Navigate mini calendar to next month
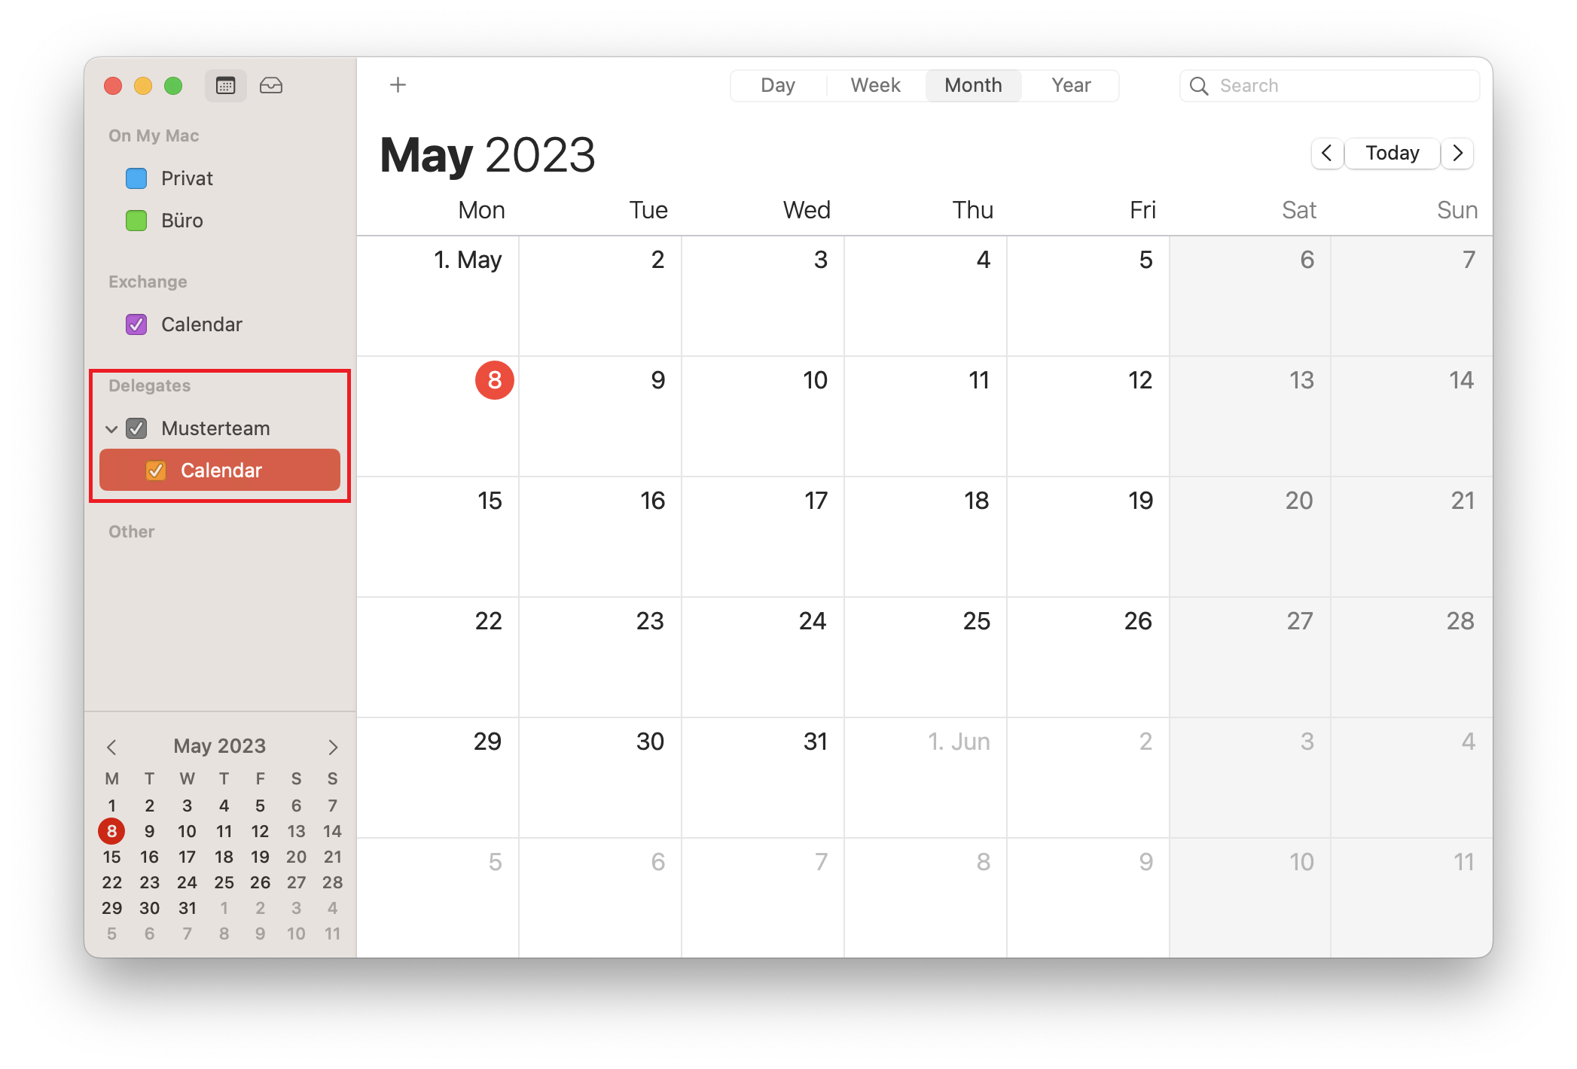This screenshot has width=1577, height=1069. (334, 746)
